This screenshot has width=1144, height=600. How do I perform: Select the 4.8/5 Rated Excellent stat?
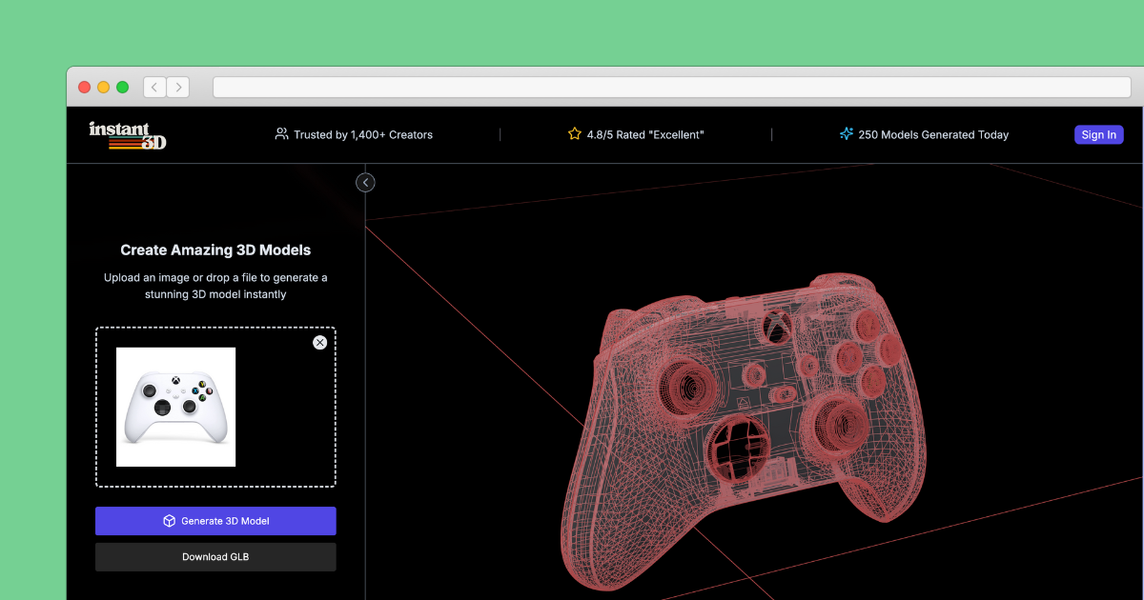(635, 134)
